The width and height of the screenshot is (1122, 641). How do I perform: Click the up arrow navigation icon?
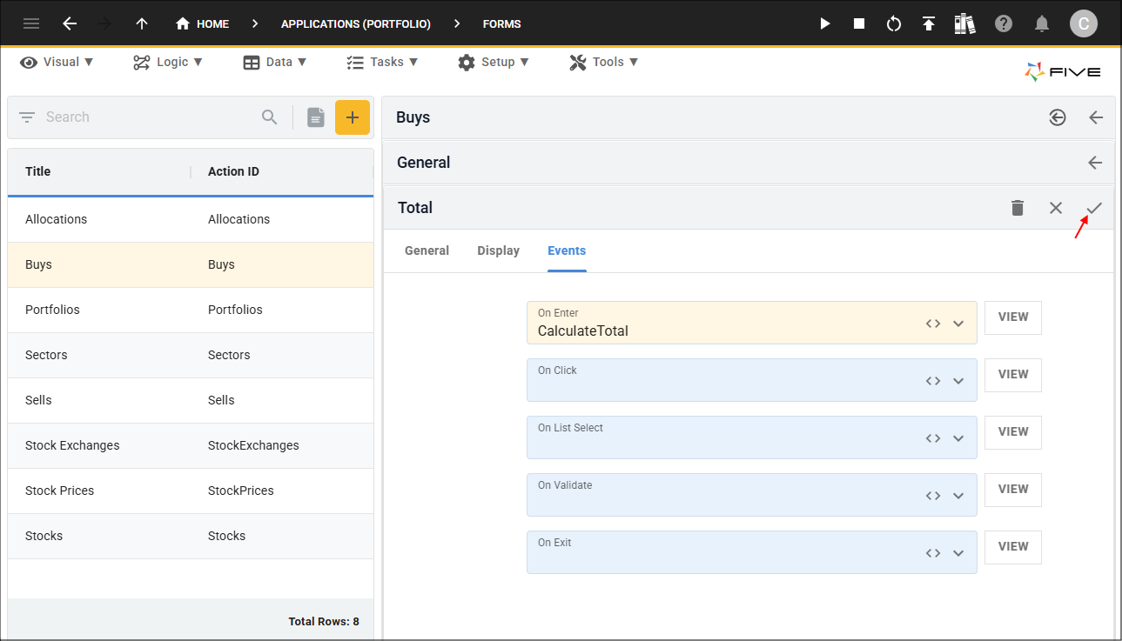142,23
